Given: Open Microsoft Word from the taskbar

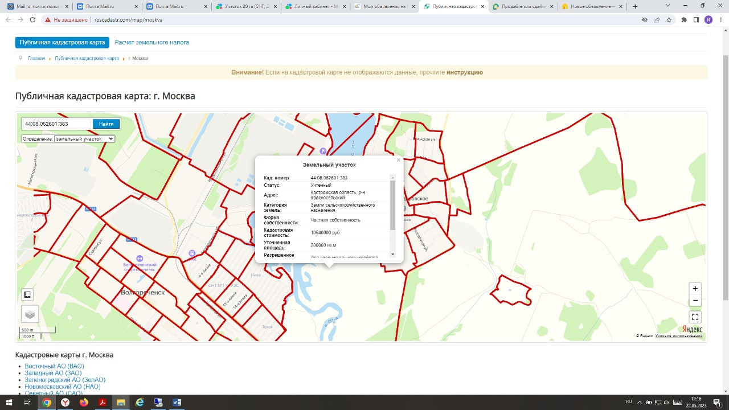Looking at the screenshot, I should click(177, 403).
